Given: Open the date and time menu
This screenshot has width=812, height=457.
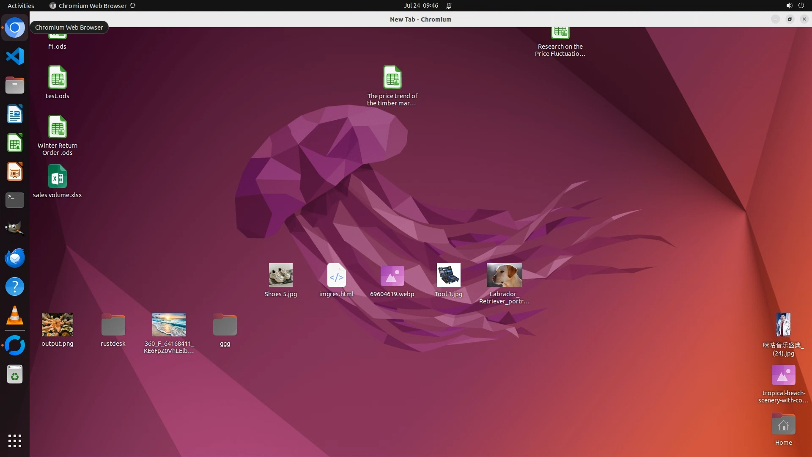Looking at the screenshot, I should (x=420, y=6).
